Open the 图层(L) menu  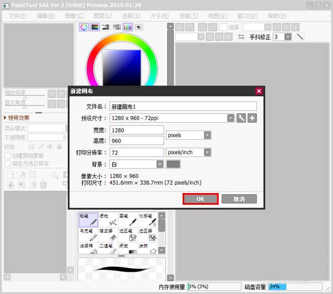103,16
